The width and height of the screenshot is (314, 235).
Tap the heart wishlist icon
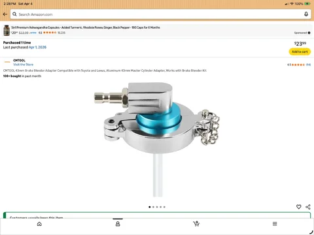click(x=299, y=207)
